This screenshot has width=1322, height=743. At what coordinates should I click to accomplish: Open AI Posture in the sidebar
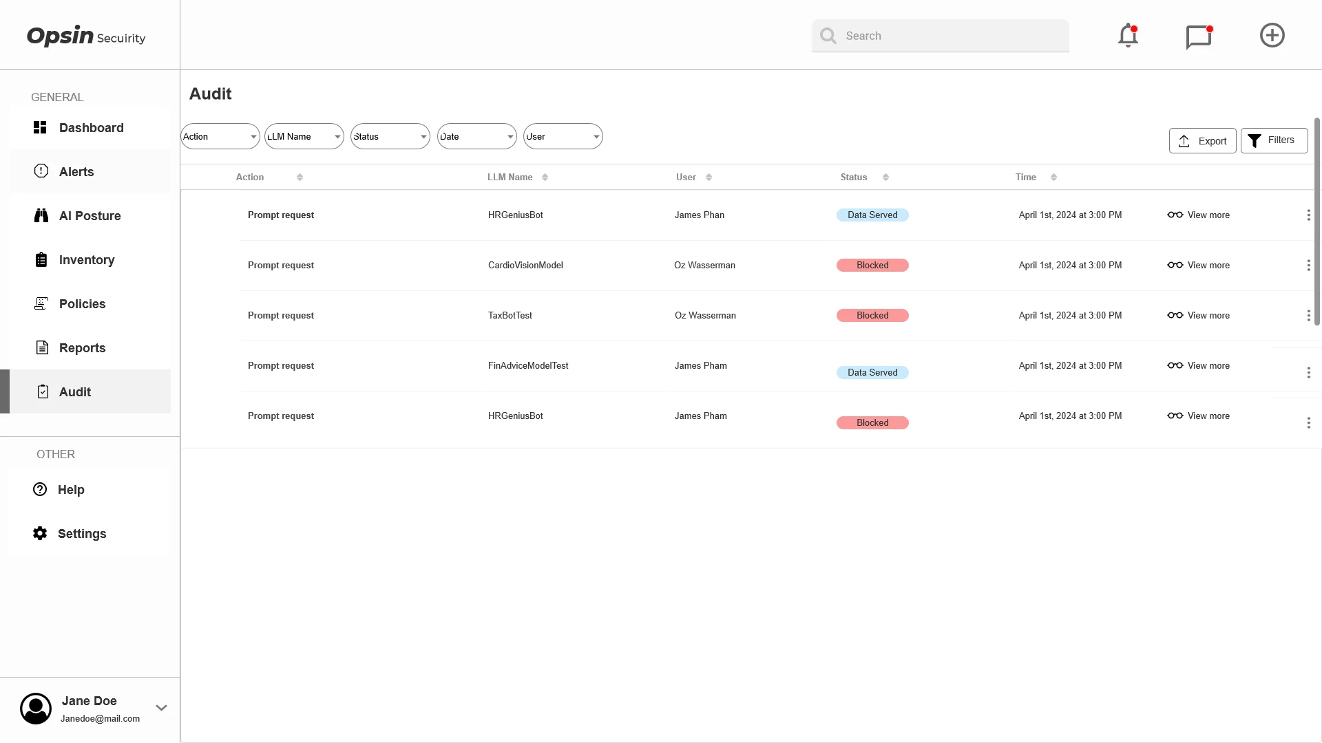point(90,215)
